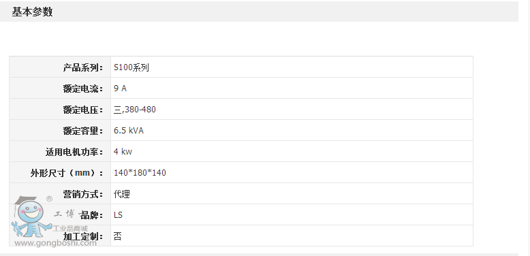530x256 pixels.
Task: Click the 营销方式 label
Action: pyautogui.click(x=83, y=194)
